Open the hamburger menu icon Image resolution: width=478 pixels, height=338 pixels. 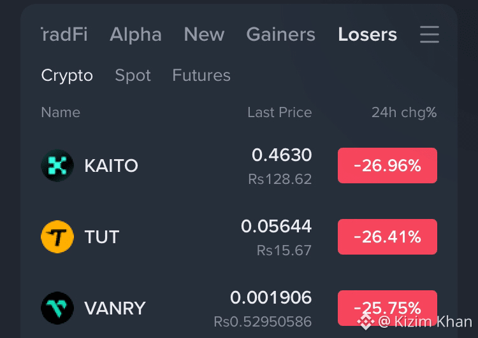(429, 34)
